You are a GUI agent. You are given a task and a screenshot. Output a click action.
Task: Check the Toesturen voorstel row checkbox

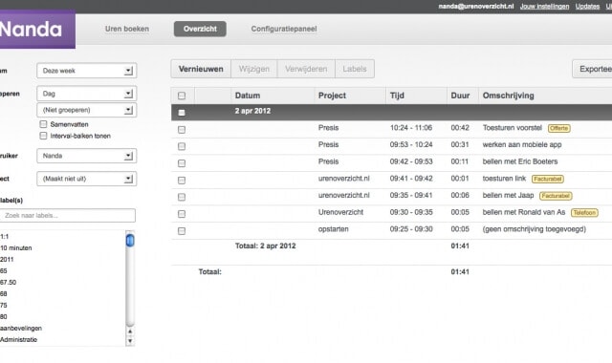pyautogui.click(x=182, y=130)
